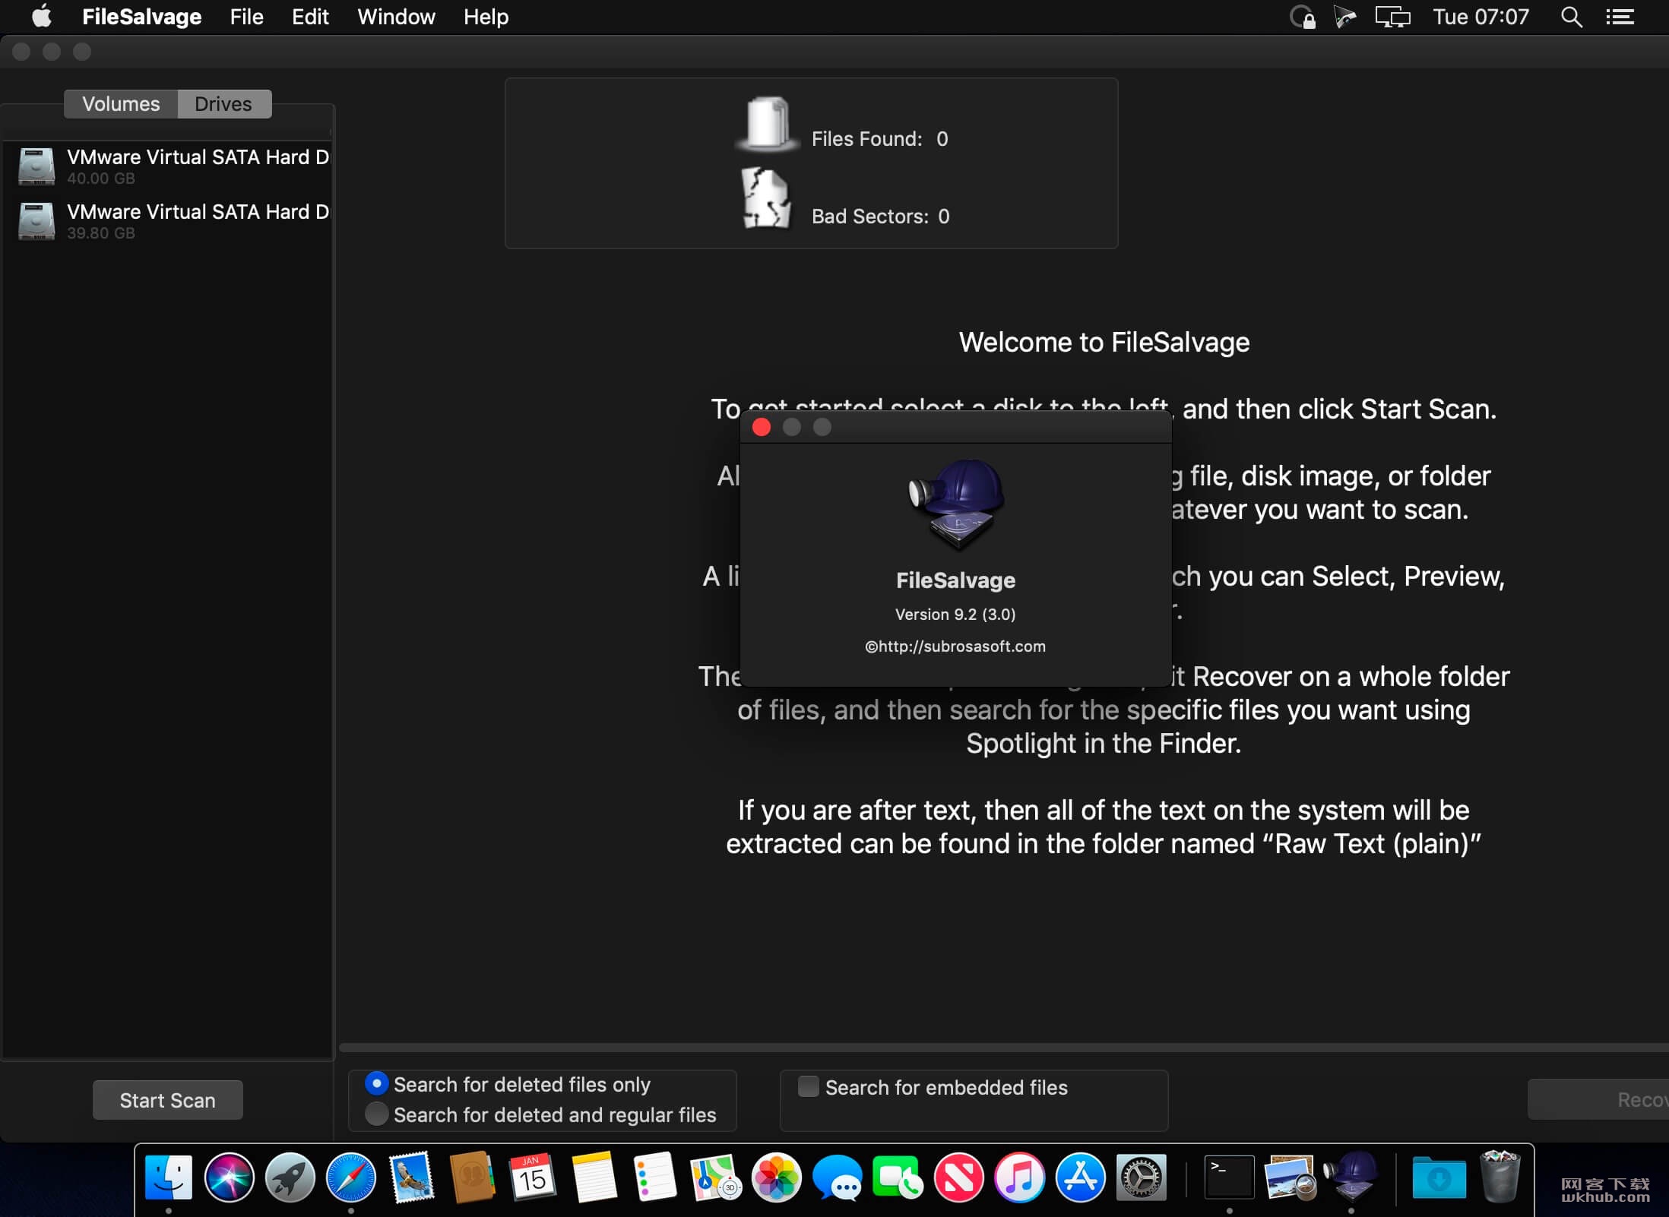The image size is (1669, 1217).
Task: Open Messages bubble icon in Dock
Action: (838, 1177)
